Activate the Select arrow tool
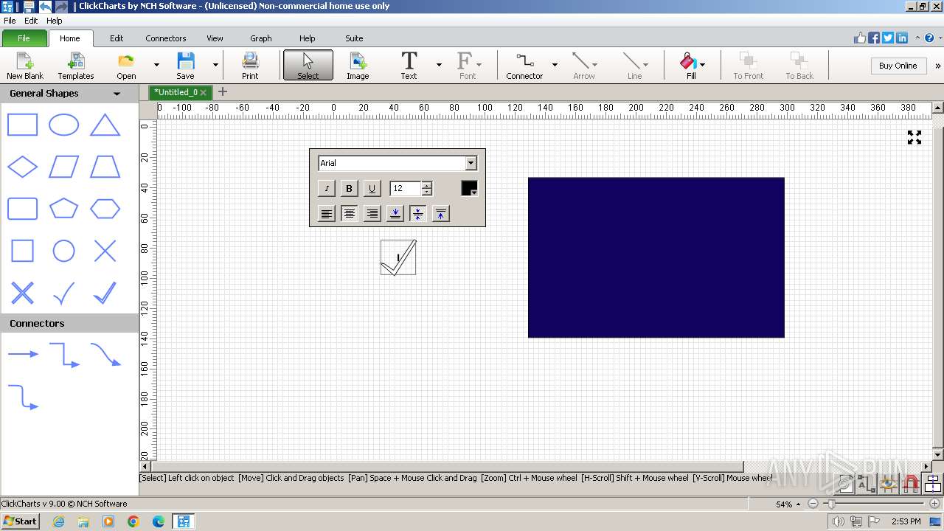The width and height of the screenshot is (944, 531). point(308,66)
